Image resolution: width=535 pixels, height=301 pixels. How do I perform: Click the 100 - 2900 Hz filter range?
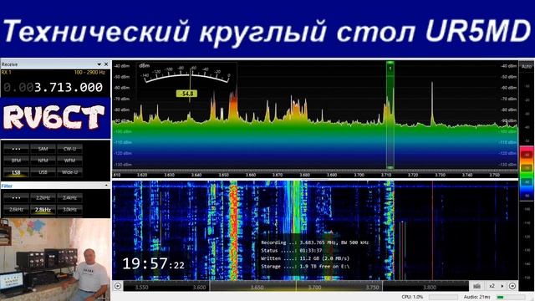tap(89, 73)
